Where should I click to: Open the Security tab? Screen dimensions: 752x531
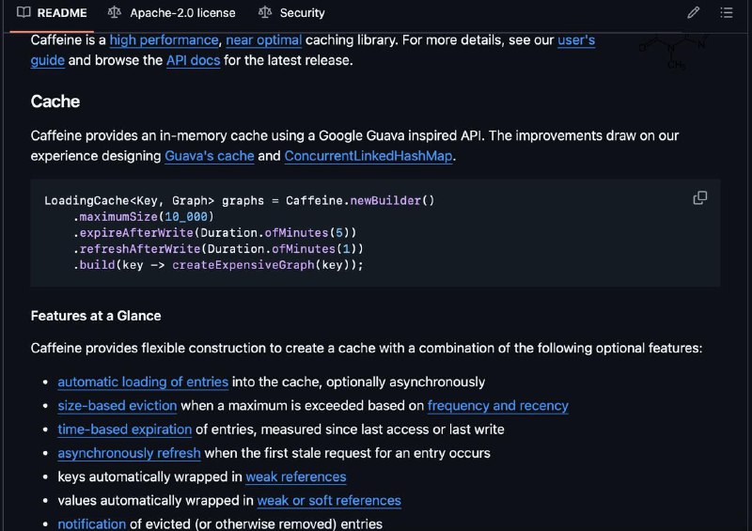[291, 13]
